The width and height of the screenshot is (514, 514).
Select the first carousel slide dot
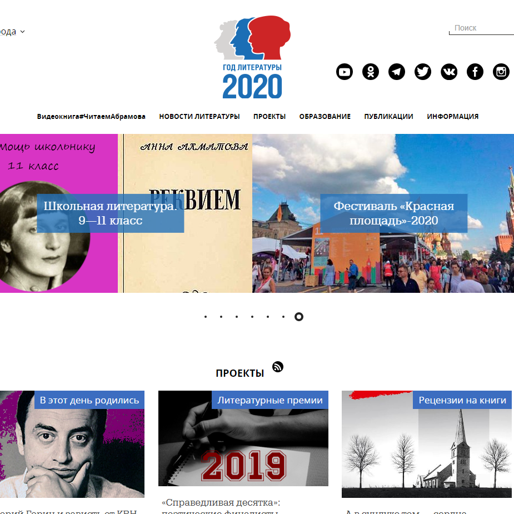pyautogui.click(x=206, y=317)
